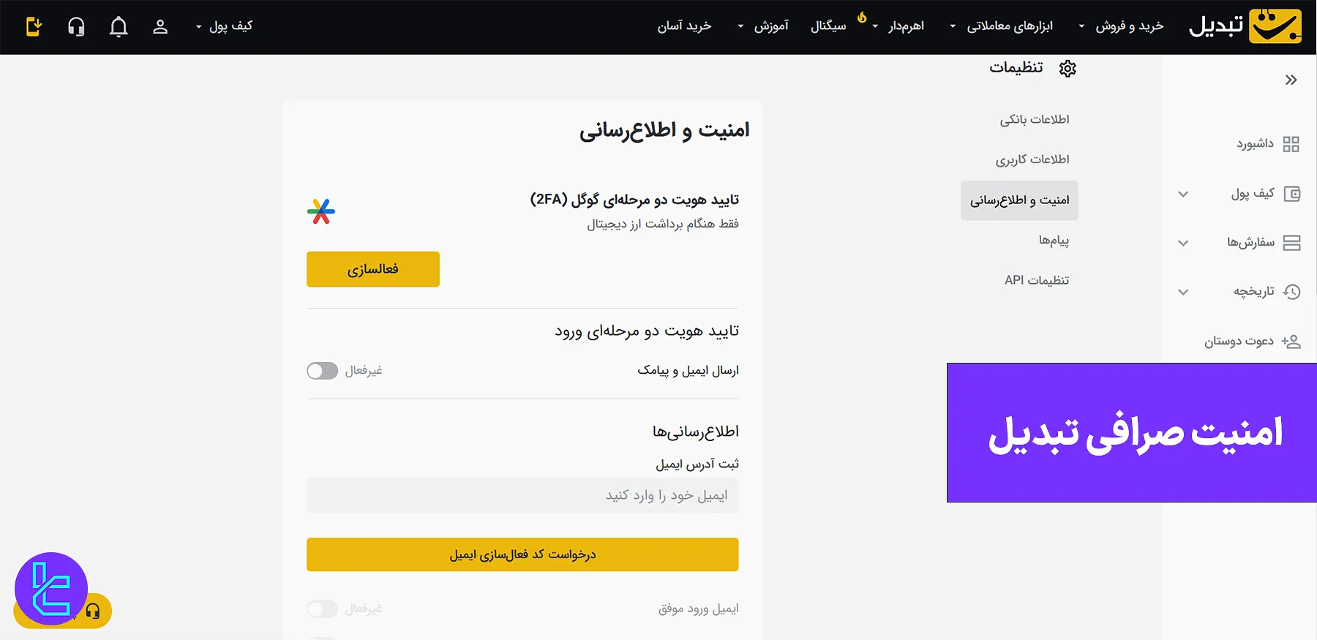Click فقط هنگام برداشت ارز دیجیتال text
The height and width of the screenshot is (640, 1317).
[663, 224]
